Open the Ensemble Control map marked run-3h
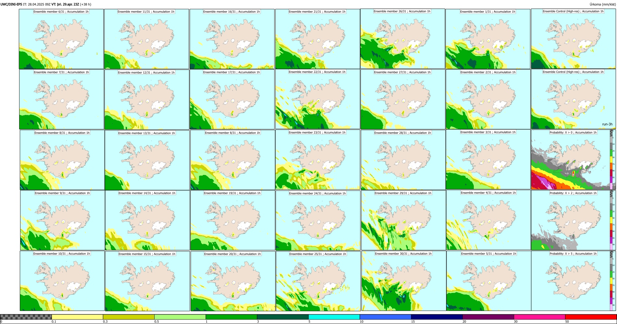 click(x=573, y=99)
